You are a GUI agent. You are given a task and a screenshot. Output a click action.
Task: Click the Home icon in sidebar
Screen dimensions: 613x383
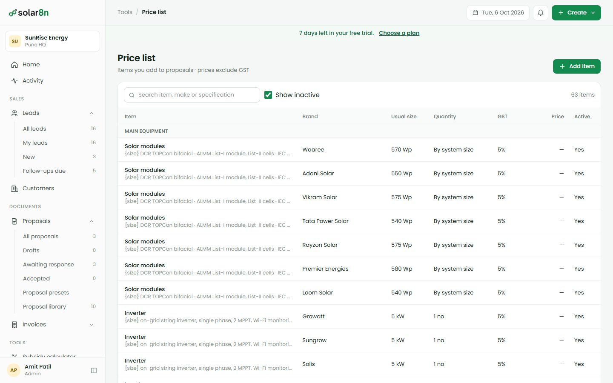[x=14, y=65]
